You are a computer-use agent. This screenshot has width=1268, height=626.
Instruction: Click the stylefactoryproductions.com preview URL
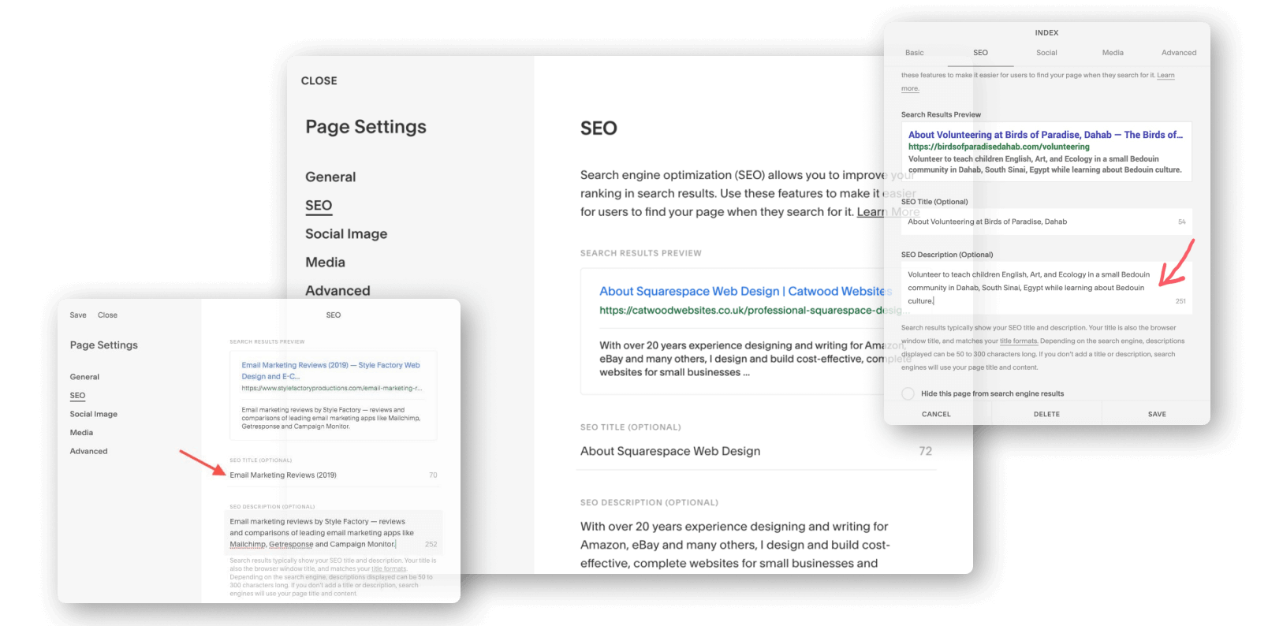tap(331, 388)
